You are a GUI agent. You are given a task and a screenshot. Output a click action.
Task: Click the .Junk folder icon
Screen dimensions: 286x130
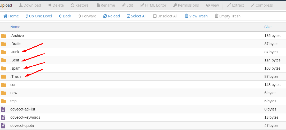[x=4, y=52]
